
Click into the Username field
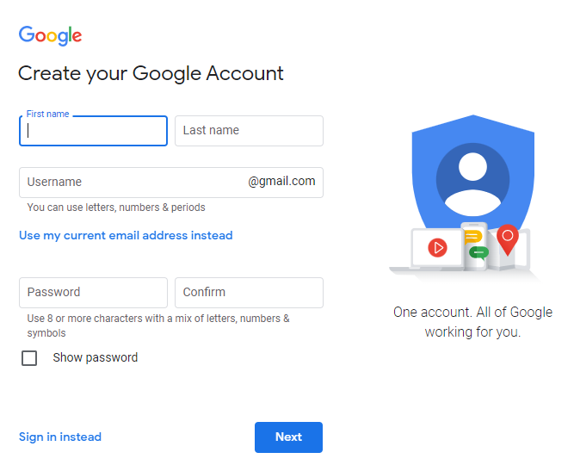click(x=171, y=183)
